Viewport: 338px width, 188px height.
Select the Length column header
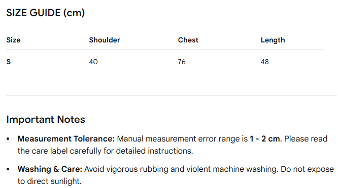pos(273,40)
